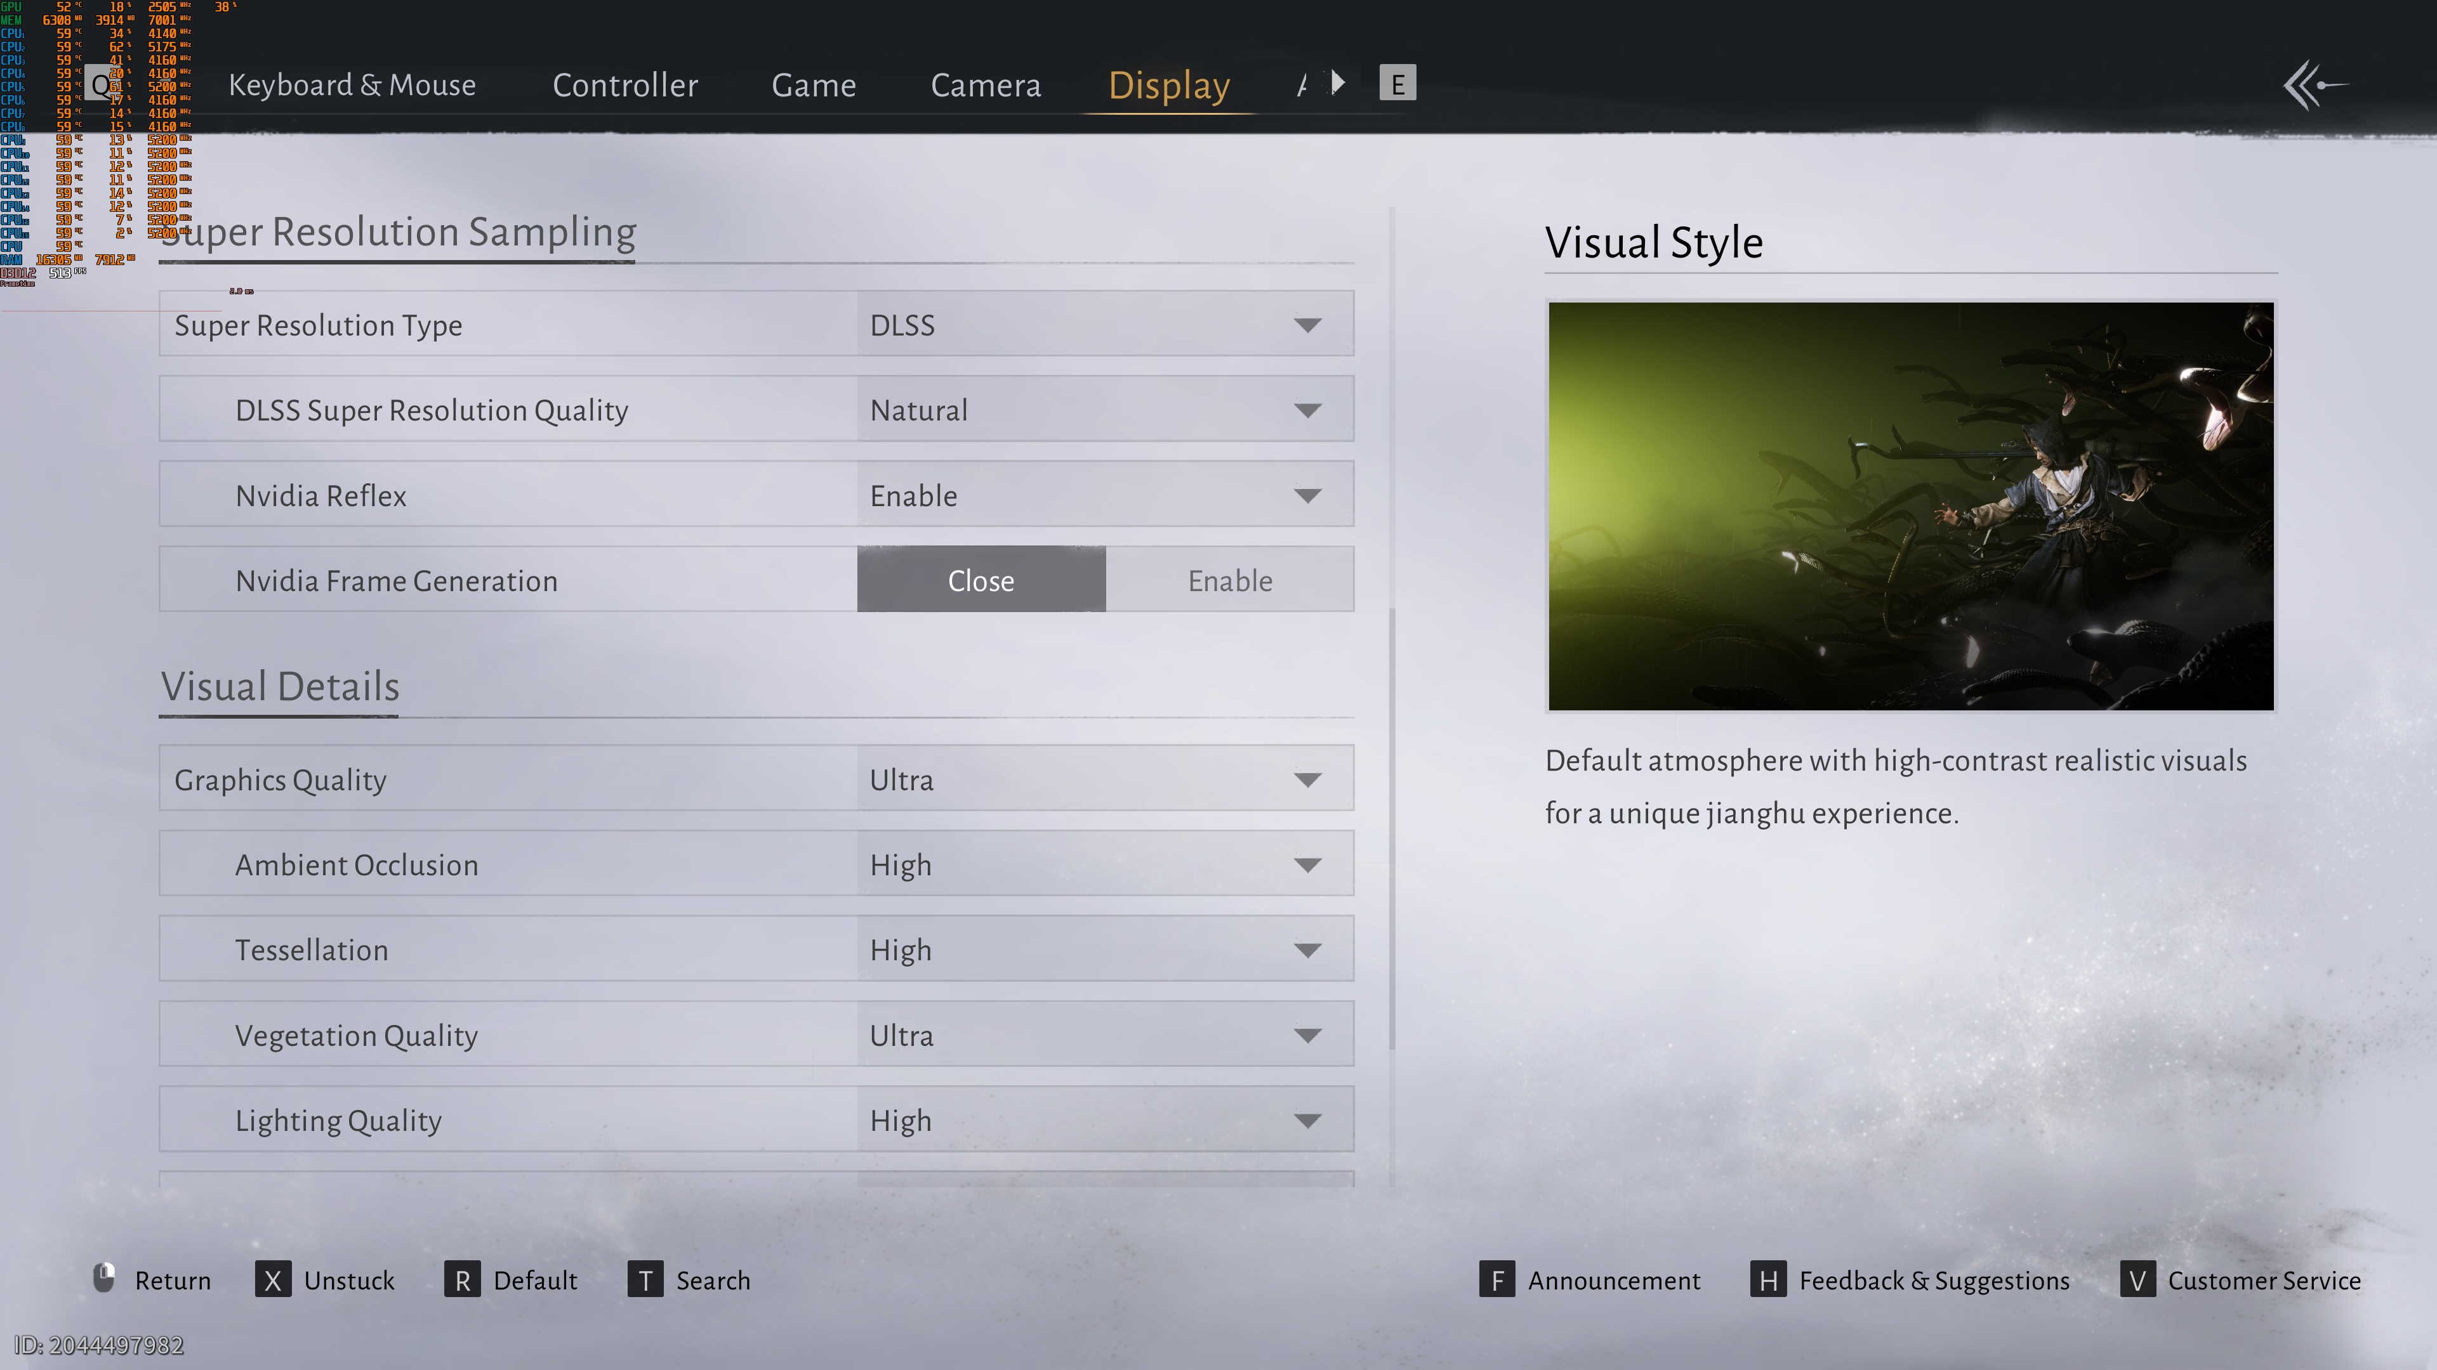This screenshot has height=1370, width=2437.
Task: Click the R key Default icon
Action: (x=461, y=1280)
